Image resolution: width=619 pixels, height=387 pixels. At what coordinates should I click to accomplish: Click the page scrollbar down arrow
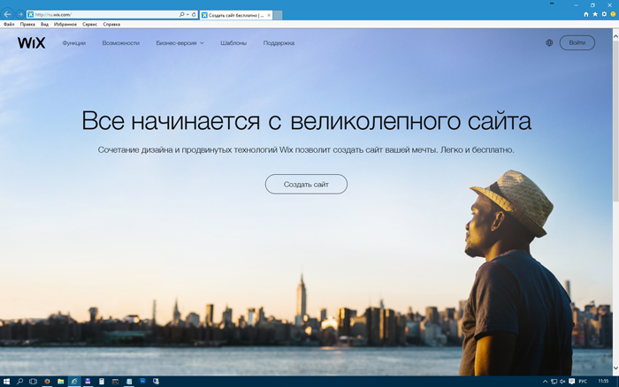click(x=615, y=368)
